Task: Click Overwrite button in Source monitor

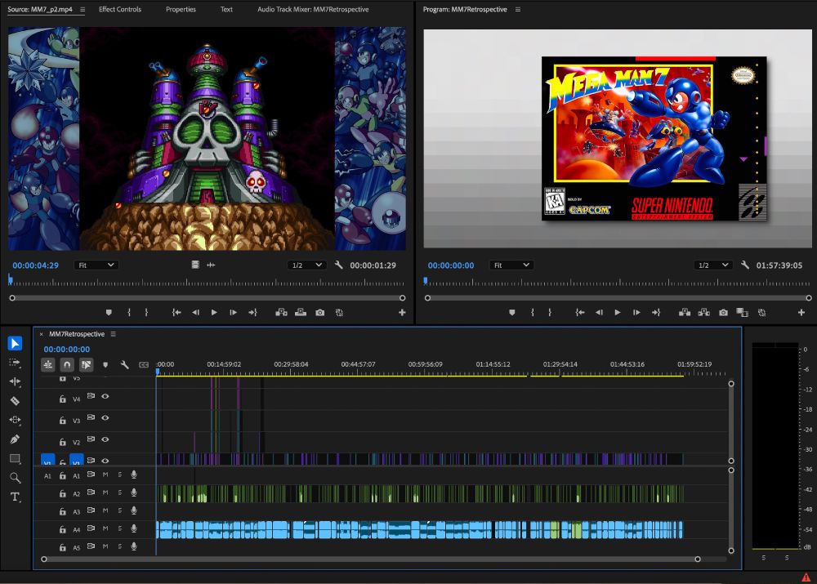Action: click(x=301, y=313)
